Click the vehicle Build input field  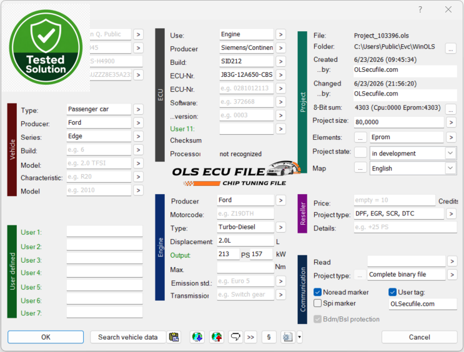[99, 150]
